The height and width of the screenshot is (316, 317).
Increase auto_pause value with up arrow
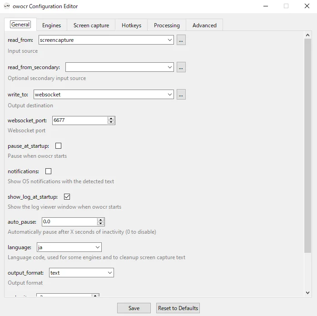pyautogui.click(x=100, y=220)
